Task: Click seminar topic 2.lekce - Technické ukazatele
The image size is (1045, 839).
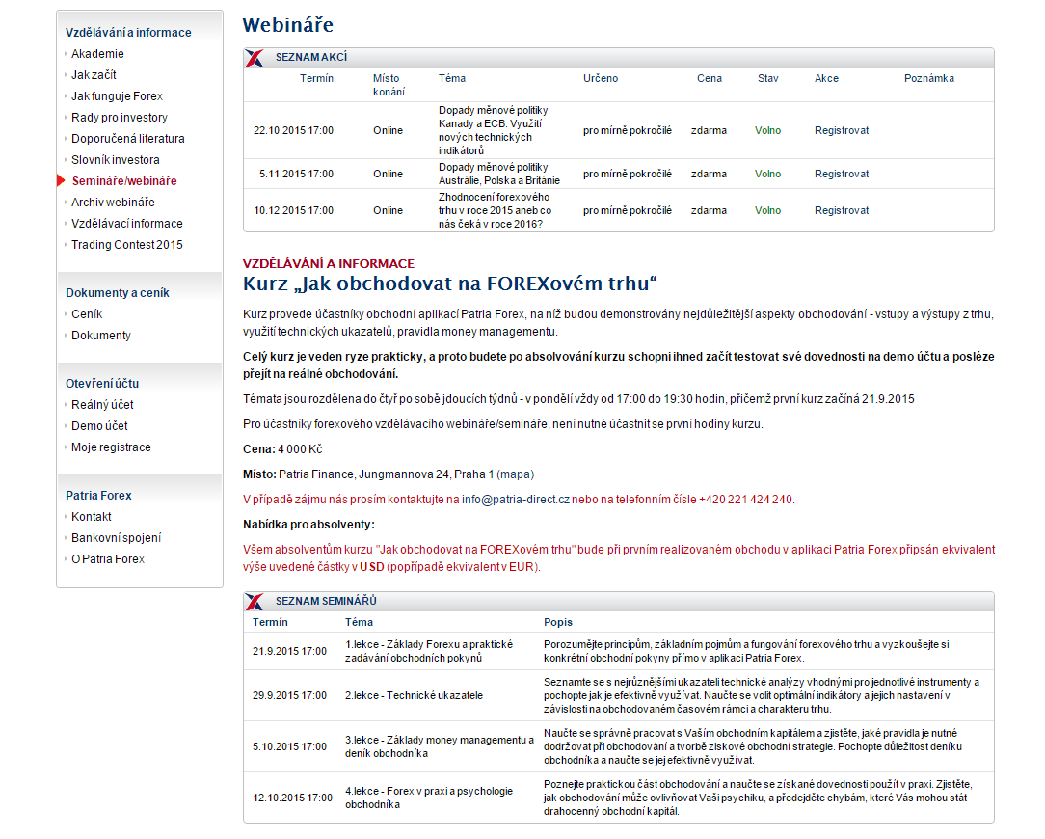Action: pos(414,696)
